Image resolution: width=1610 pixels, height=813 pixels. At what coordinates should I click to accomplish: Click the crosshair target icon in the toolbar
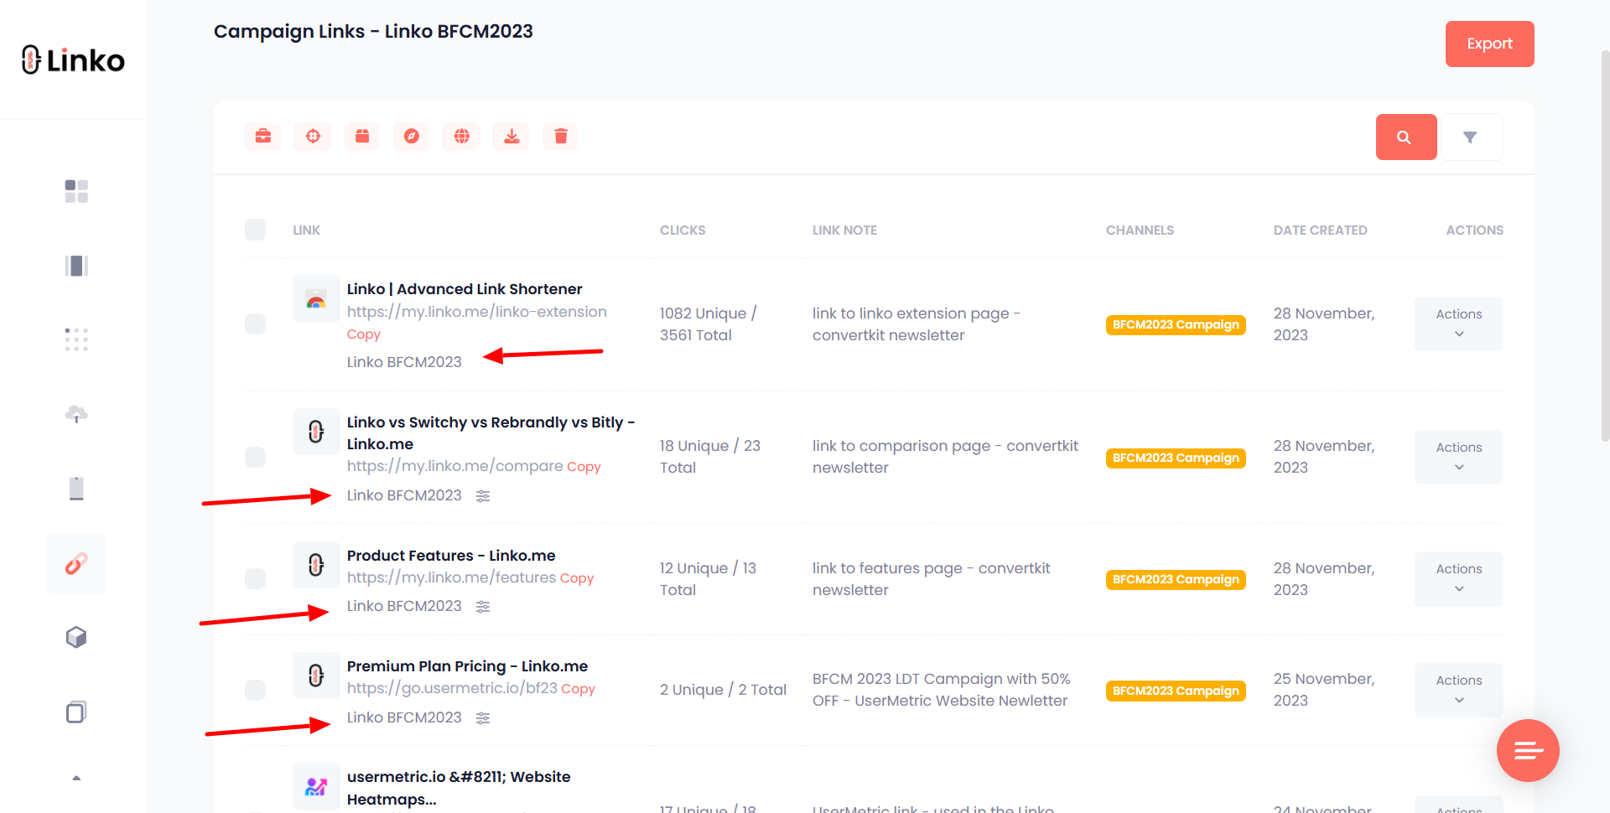coord(313,136)
